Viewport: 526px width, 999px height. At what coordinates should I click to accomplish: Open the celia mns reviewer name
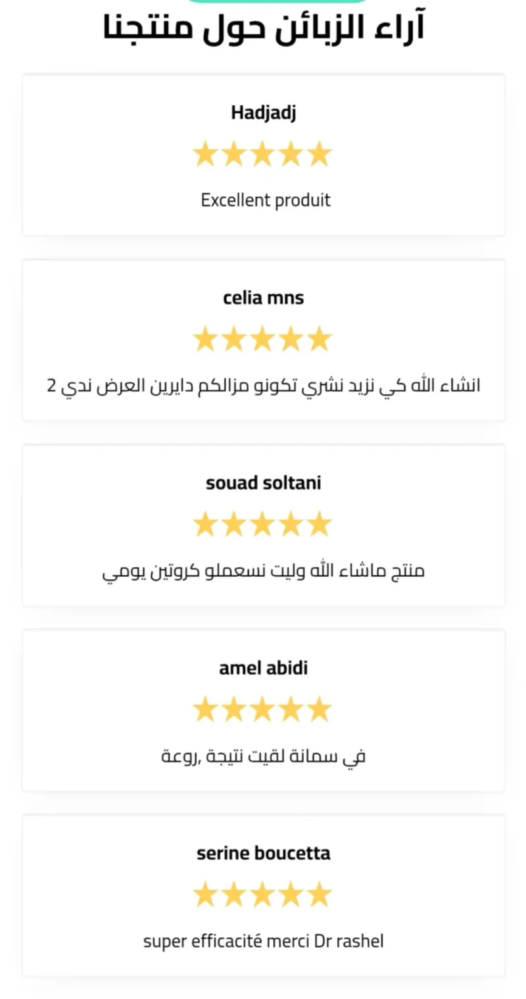click(x=263, y=298)
